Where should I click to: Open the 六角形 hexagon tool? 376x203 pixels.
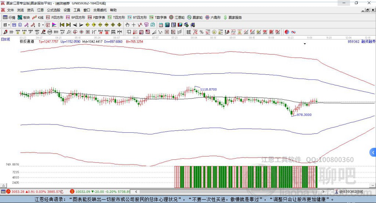[x=213, y=18]
